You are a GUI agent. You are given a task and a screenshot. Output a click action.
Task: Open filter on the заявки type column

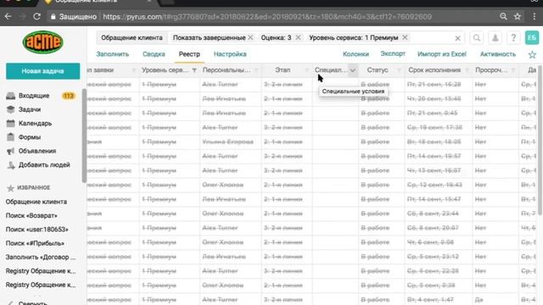(134, 70)
